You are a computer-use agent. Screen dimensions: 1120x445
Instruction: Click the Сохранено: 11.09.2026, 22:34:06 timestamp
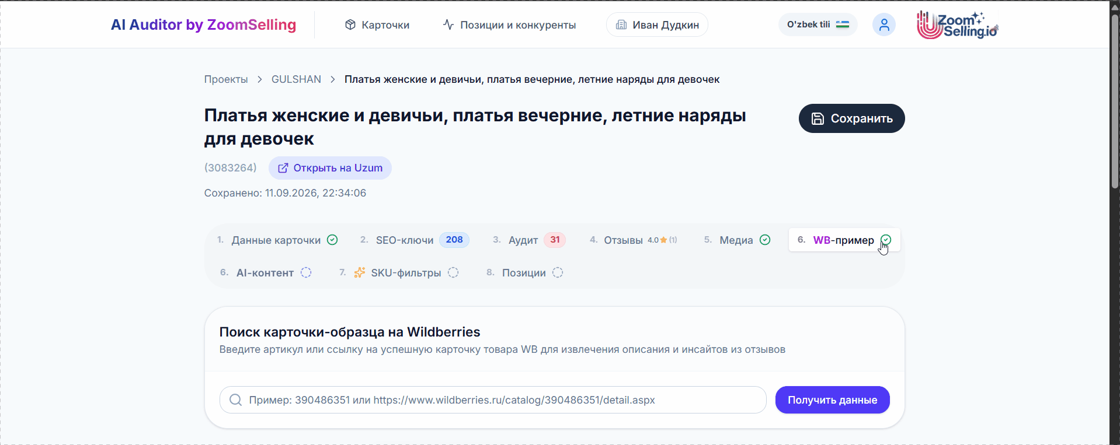pyautogui.click(x=285, y=193)
